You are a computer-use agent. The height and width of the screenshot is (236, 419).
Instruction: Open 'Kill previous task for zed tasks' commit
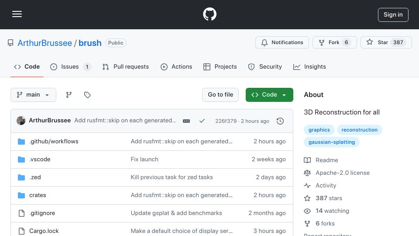coord(172,177)
